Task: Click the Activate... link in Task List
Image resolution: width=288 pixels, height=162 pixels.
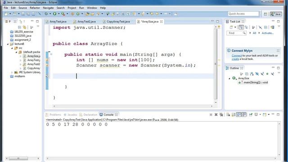Action: 267,33
